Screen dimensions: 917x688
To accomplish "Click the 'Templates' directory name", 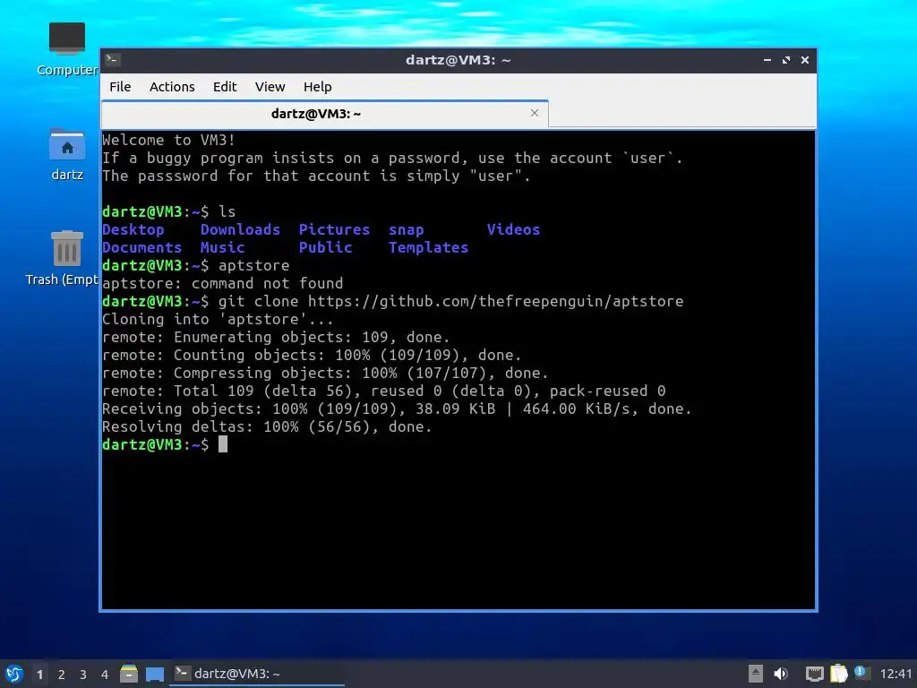I will pyautogui.click(x=429, y=247).
